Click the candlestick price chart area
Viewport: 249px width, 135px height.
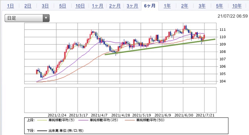(x=120, y=53)
